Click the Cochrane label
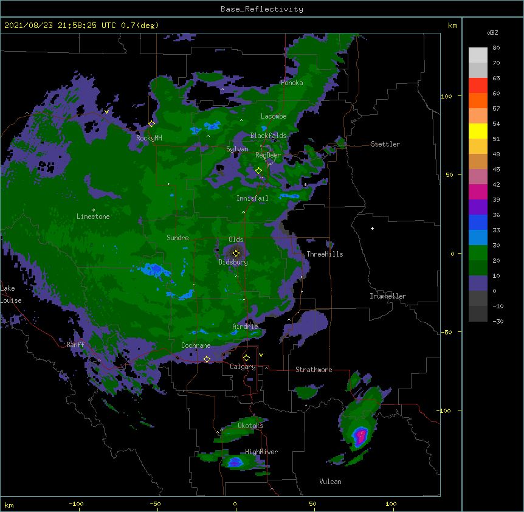The image size is (524, 512). click(x=196, y=345)
